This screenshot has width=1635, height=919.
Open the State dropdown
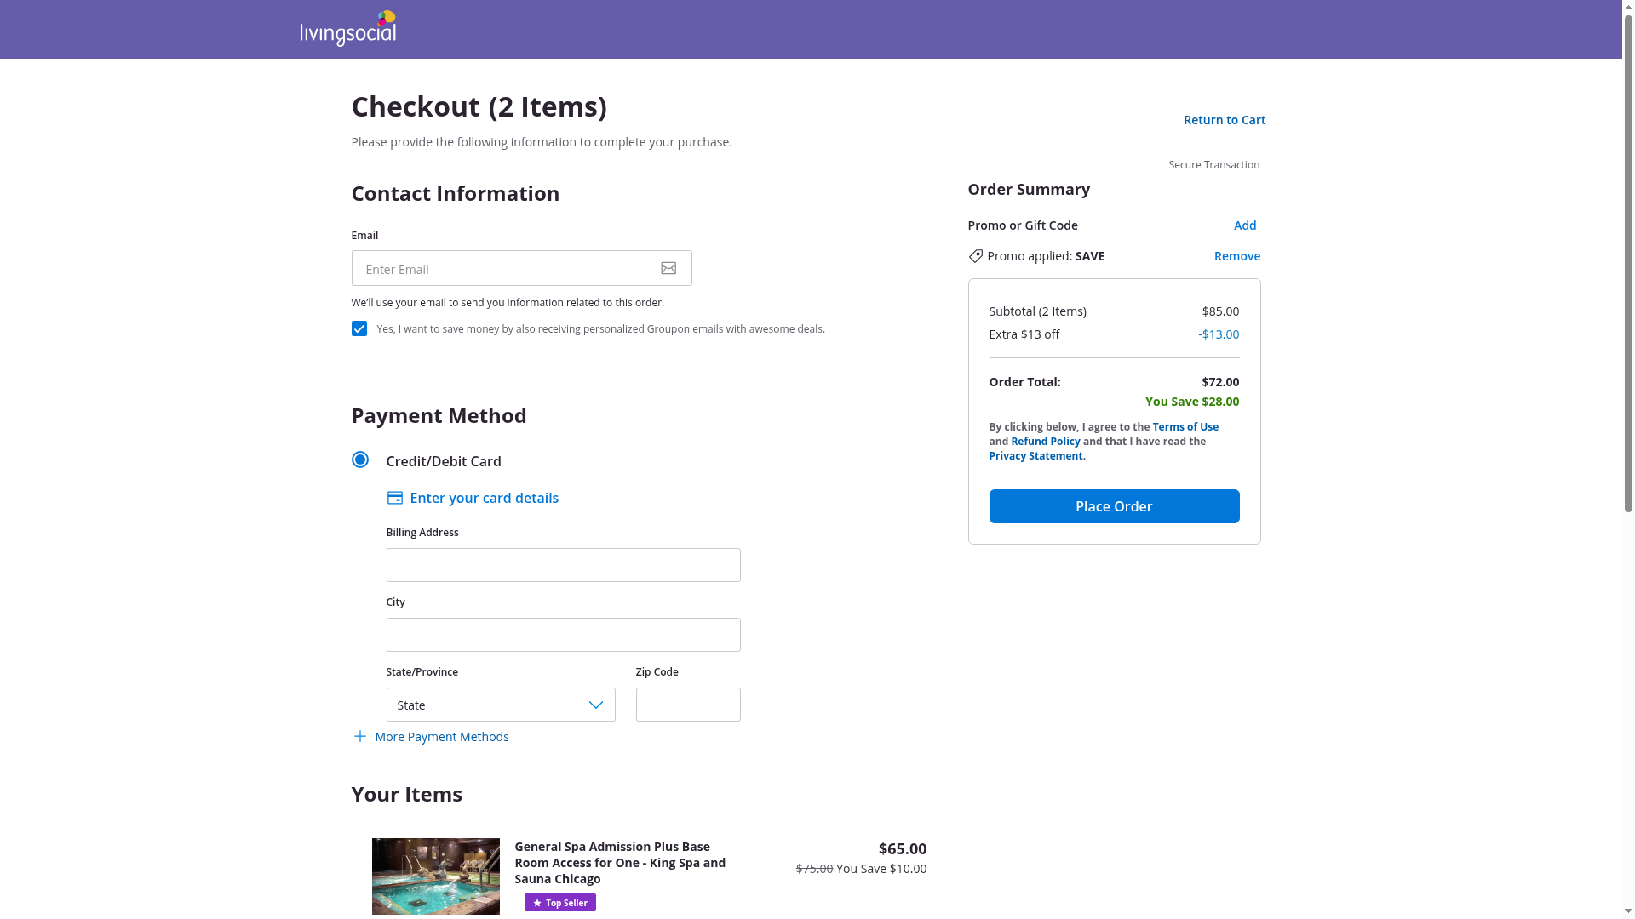point(501,705)
